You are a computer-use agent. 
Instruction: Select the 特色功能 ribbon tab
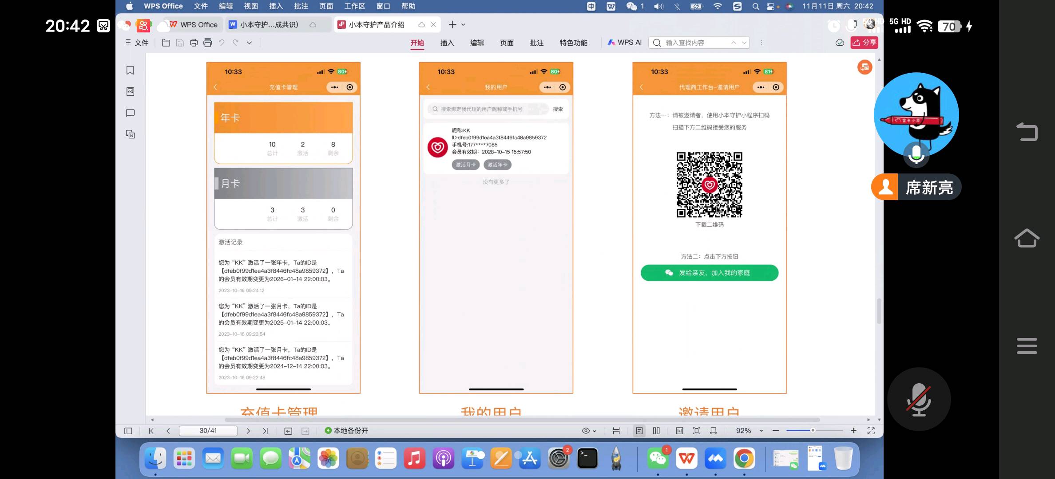click(573, 43)
